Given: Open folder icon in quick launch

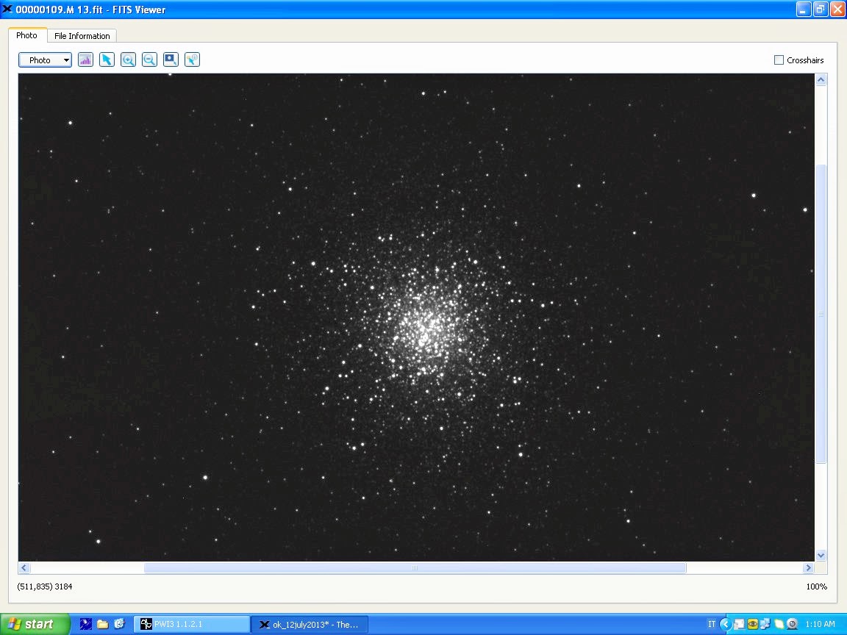Looking at the screenshot, I should [103, 624].
